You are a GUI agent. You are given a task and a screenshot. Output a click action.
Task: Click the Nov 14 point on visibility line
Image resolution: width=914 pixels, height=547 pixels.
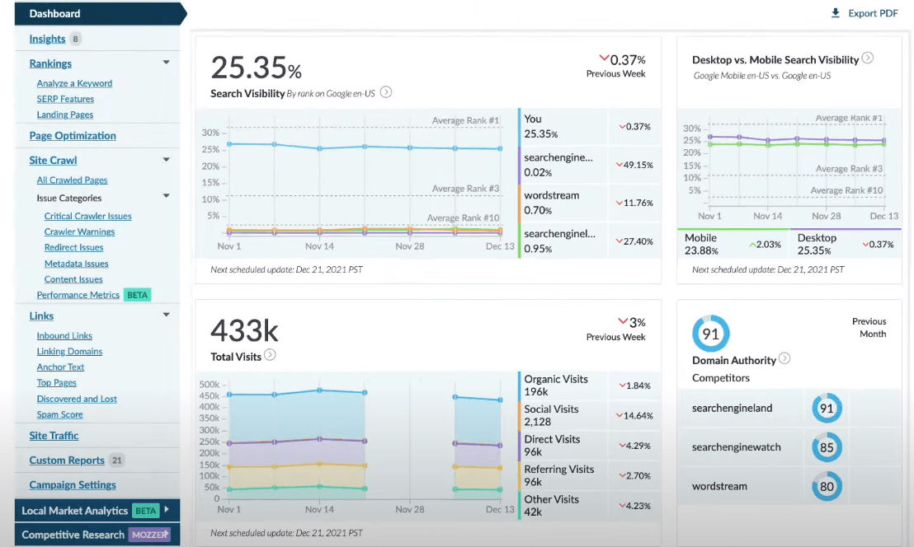(319, 148)
